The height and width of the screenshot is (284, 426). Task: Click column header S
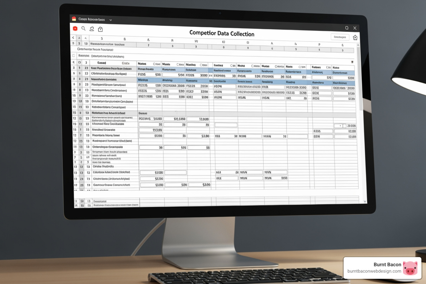point(102,39)
